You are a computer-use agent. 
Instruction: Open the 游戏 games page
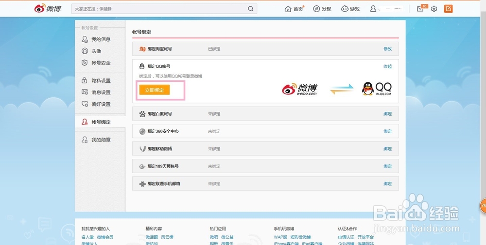coord(350,9)
